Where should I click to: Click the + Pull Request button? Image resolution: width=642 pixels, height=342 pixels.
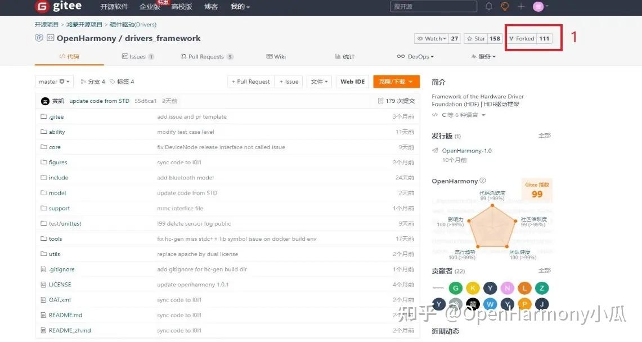pyautogui.click(x=250, y=81)
